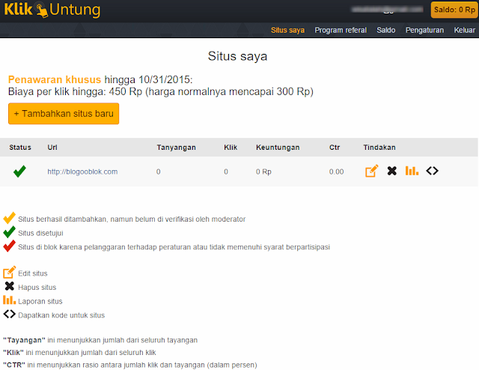Image resolution: width=479 pixels, height=370 pixels.
Task: Click the '0.00' CTR value cell
Action: [336, 172]
